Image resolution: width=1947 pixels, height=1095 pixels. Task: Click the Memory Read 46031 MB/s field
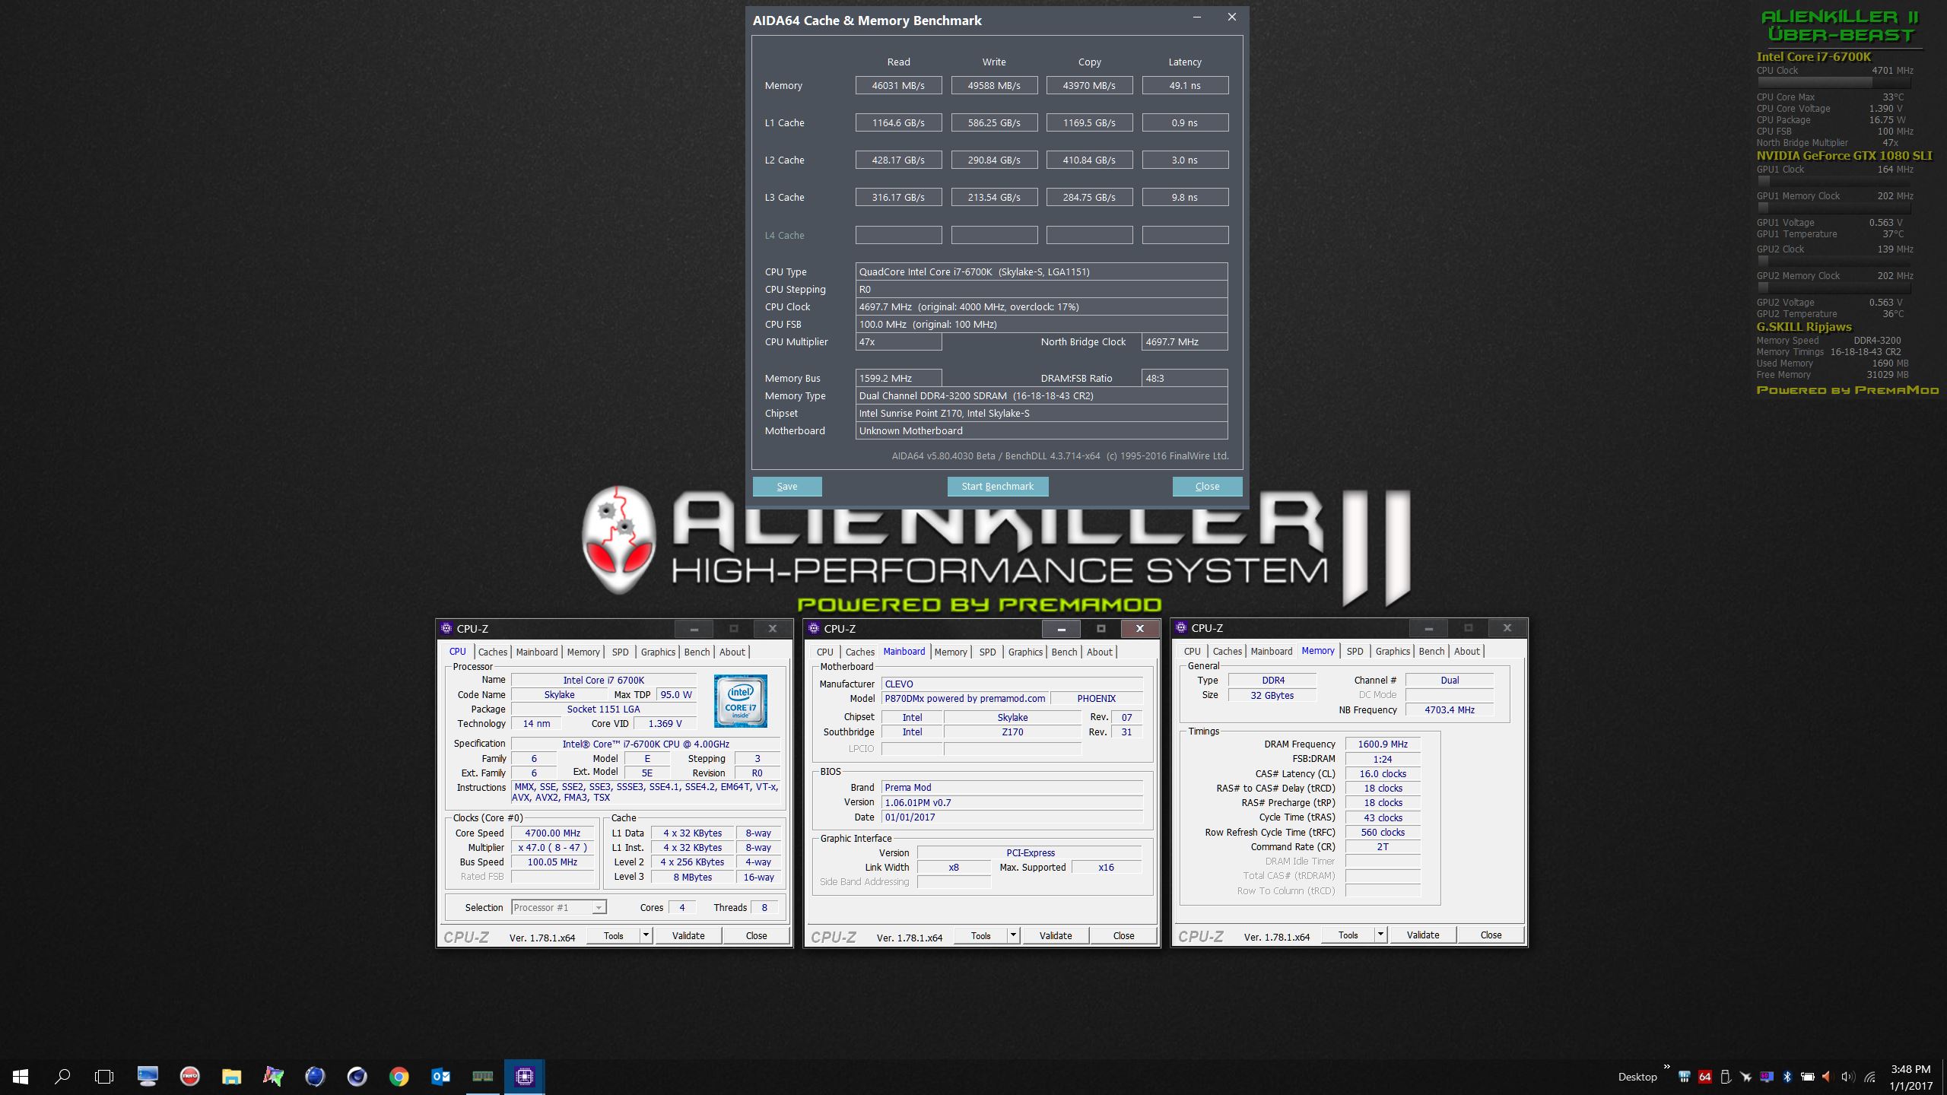(x=898, y=85)
